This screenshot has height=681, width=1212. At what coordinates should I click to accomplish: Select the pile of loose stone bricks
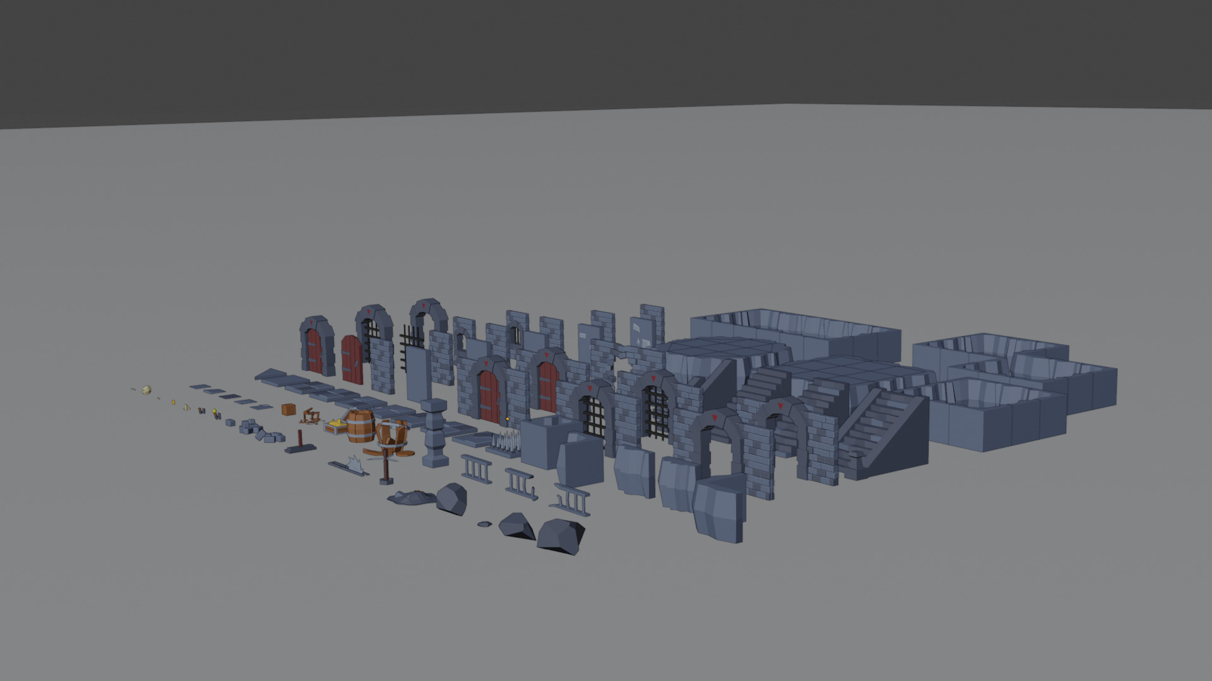click(x=261, y=431)
